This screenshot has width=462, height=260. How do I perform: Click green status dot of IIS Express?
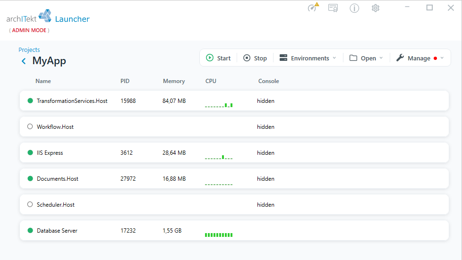coord(30,152)
